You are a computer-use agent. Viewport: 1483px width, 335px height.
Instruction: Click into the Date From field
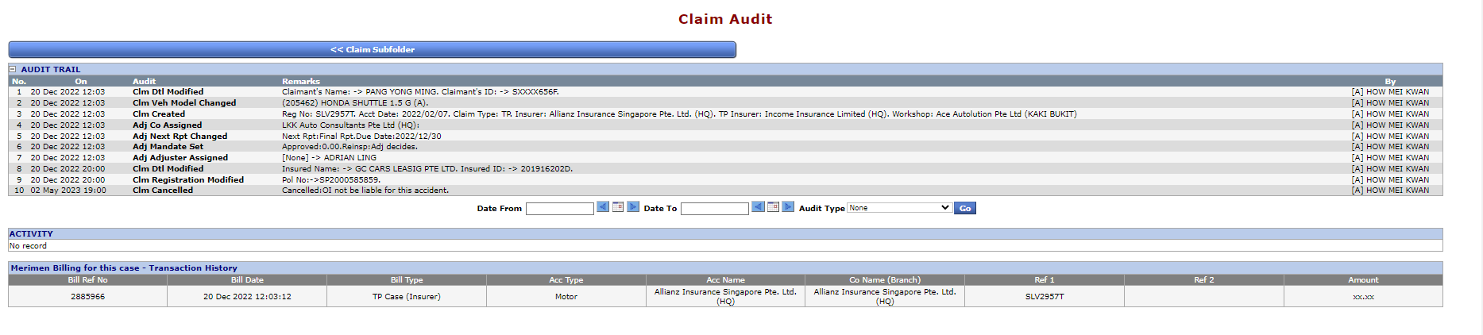[559, 209]
